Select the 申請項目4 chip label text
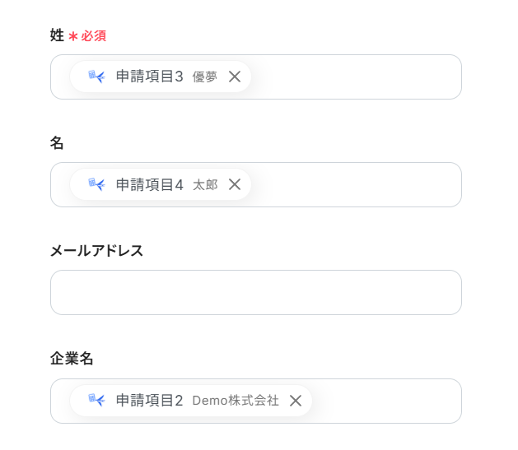Screen dimensions: 518x450 (149, 184)
